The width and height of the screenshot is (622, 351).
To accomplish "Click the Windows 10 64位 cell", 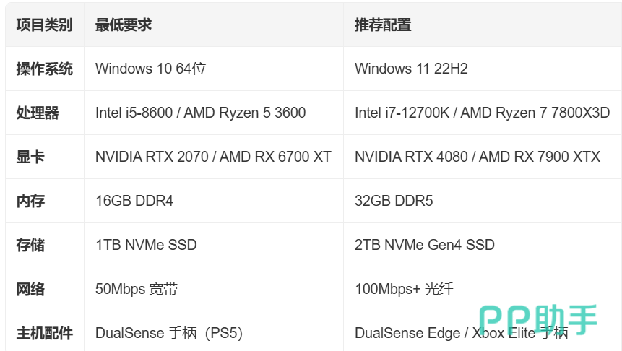I will [214, 69].
